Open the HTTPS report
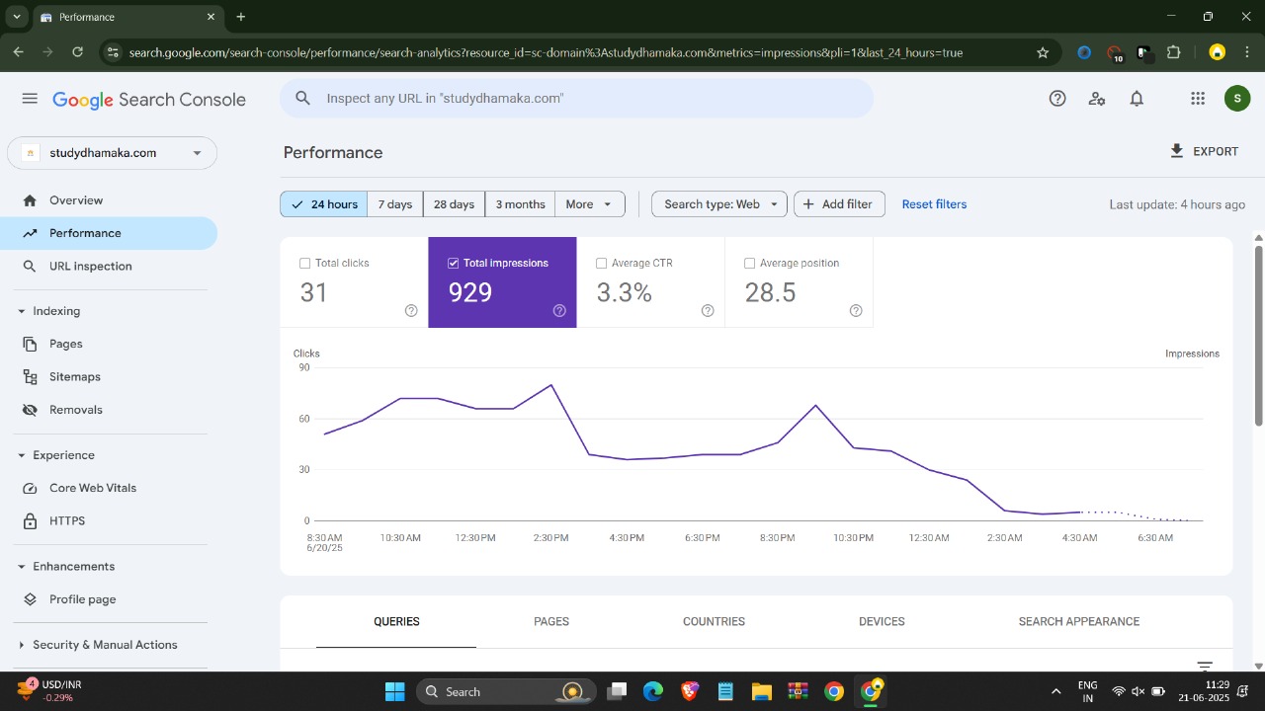Image resolution: width=1265 pixels, height=711 pixels. pyautogui.click(x=109, y=521)
